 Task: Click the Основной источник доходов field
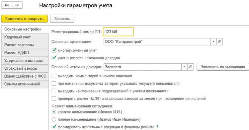click(x=142, y=67)
